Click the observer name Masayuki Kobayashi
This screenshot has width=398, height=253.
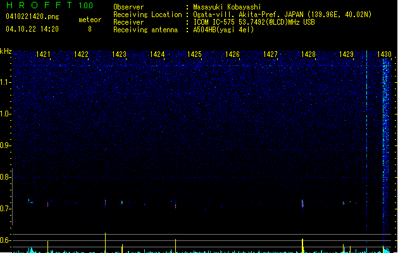[227, 7]
